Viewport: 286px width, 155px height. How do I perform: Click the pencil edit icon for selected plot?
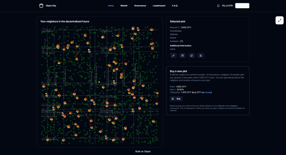(173, 56)
